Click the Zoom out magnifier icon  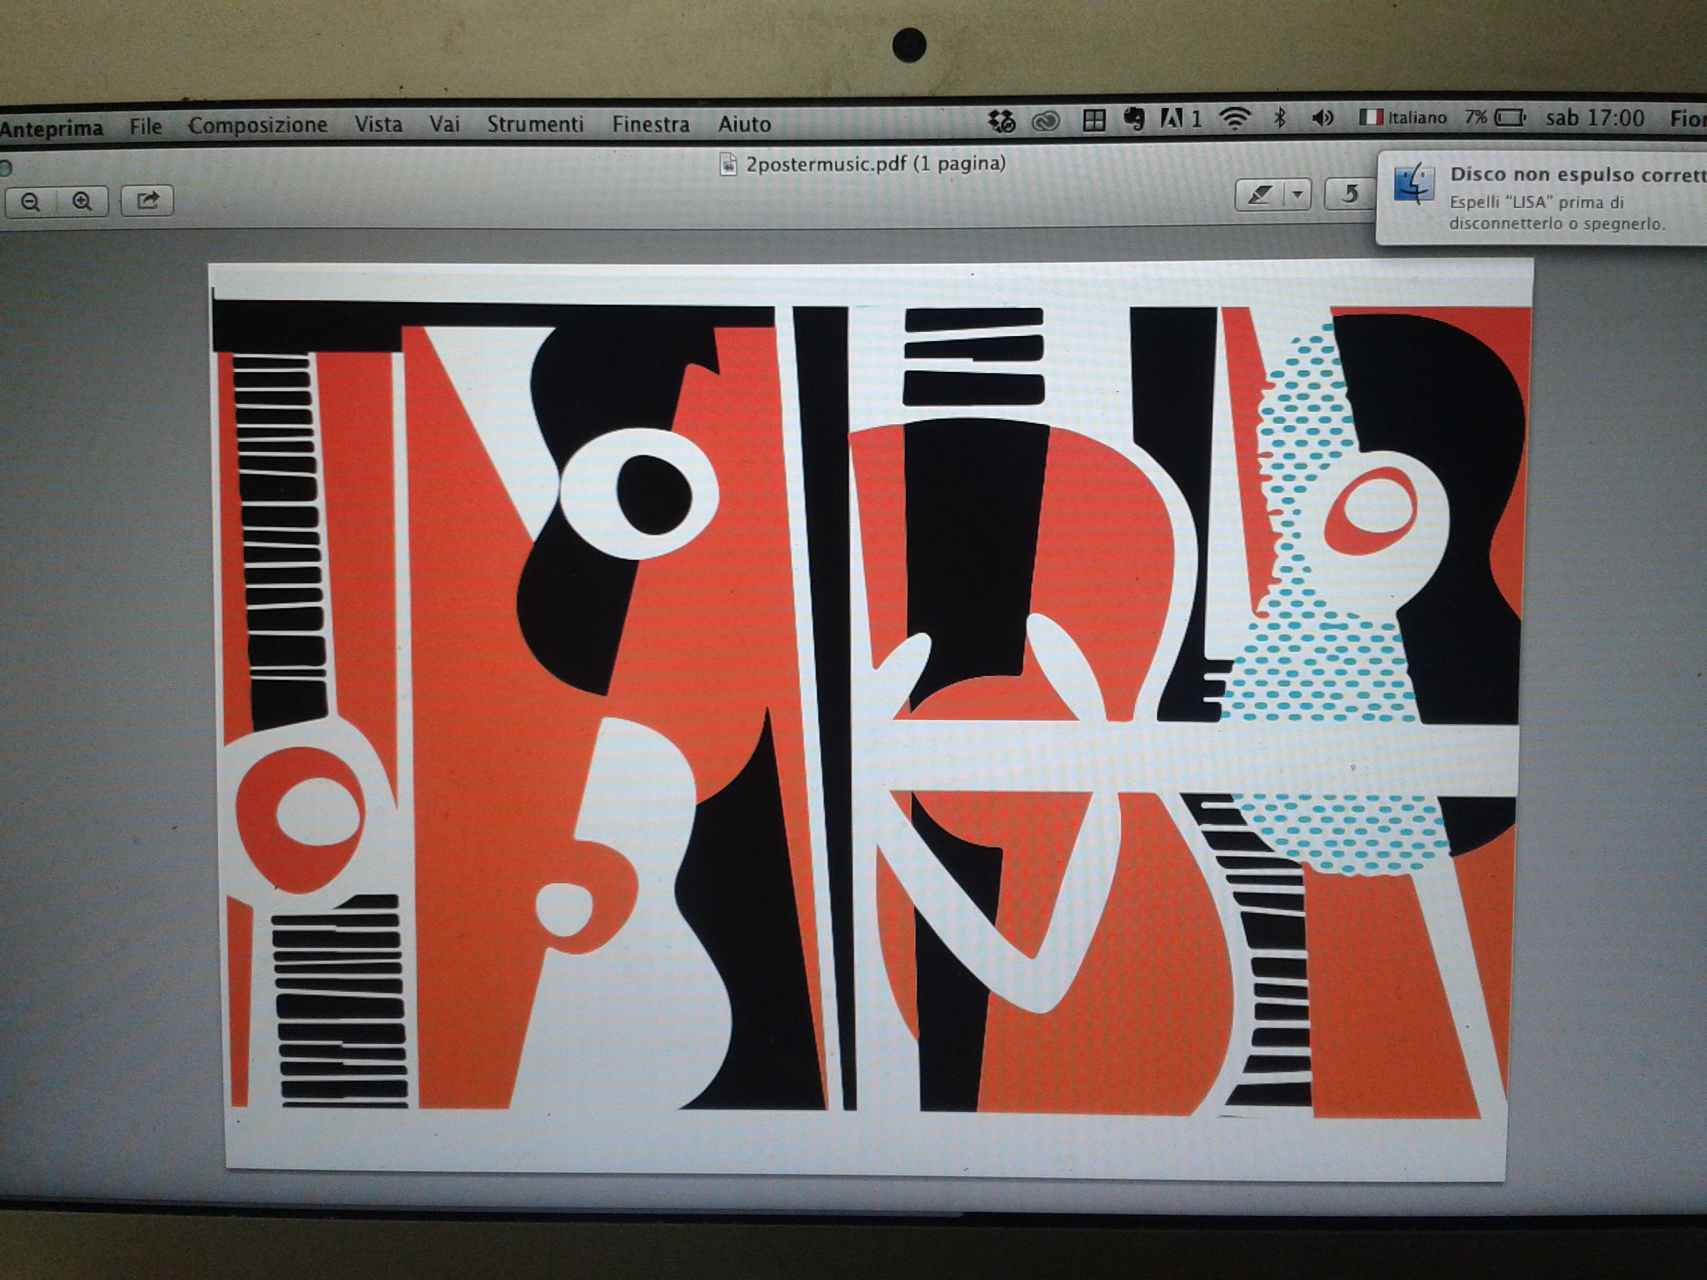(31, 202)
